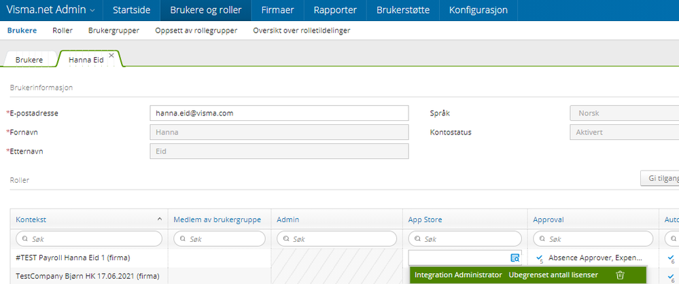Go to the Startside menu
This screenshot has width=679, height=284.
(x=132, y=10)
